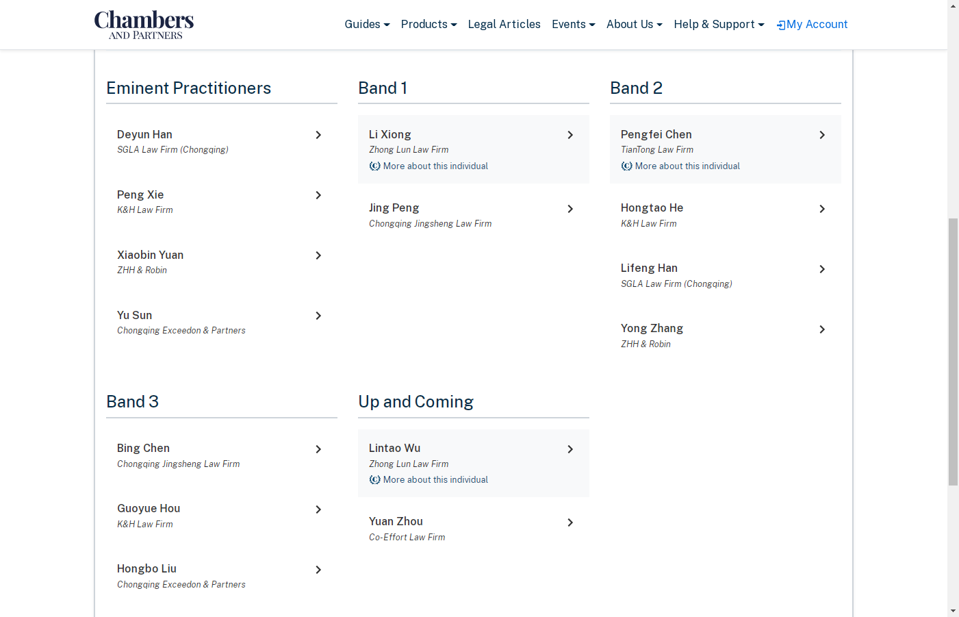Open the Products dropdown menu

tap(429, 24)
